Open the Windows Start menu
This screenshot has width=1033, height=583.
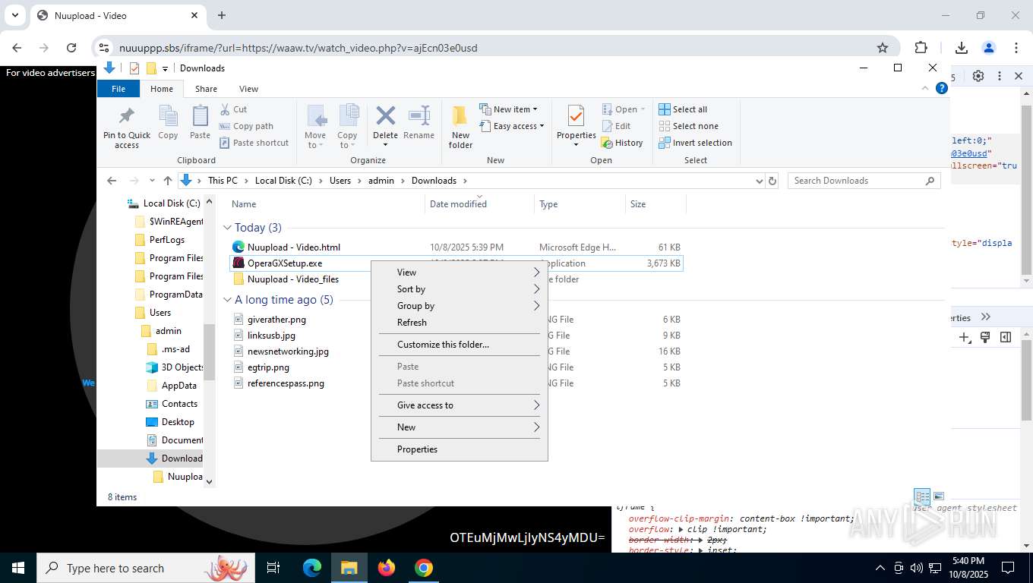pyautogui.click(x=17, y=568)
